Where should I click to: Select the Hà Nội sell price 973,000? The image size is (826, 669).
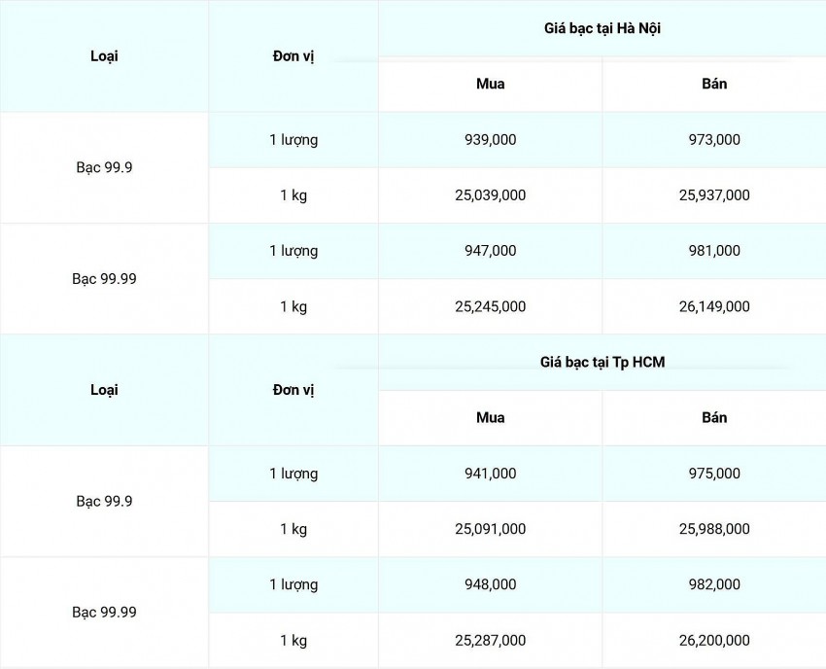pyautogui.click(x=714, y=140)
